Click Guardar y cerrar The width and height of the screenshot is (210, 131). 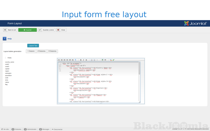point(46,30)
